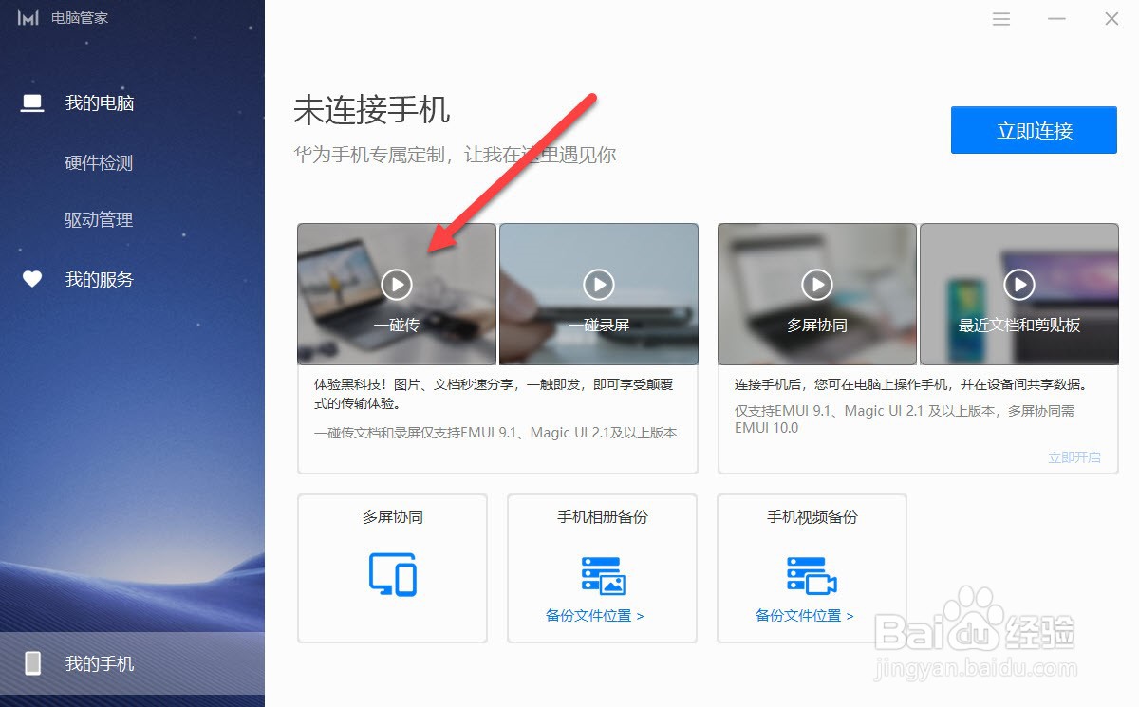Open 备份文件位置 under 手机相册备份

(595, 616)
